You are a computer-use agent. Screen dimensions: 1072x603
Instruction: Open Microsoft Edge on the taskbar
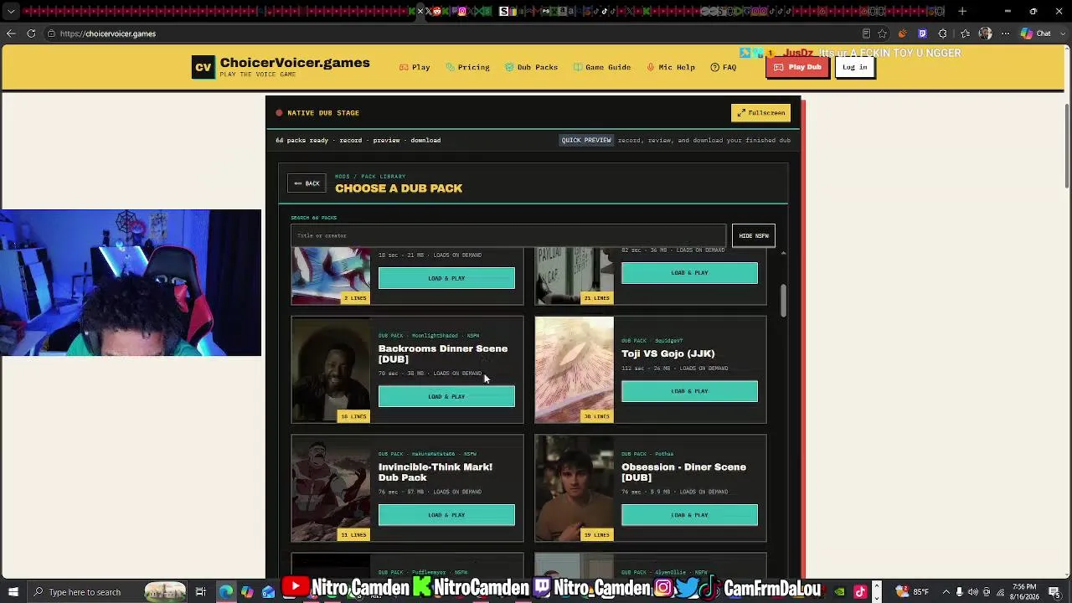[x=225, y=592]
